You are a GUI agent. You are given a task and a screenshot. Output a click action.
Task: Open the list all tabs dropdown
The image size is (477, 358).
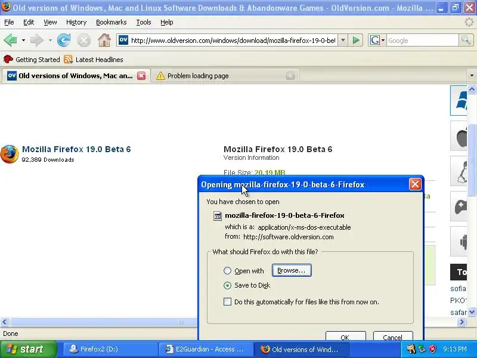(x=472, y=76)
